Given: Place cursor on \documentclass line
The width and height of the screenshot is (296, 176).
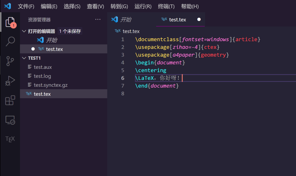Looking at the screenshot, I should pos(198,39).
